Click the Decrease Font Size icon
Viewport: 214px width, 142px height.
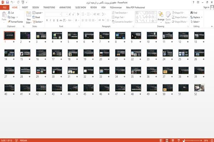click(73, 14)
